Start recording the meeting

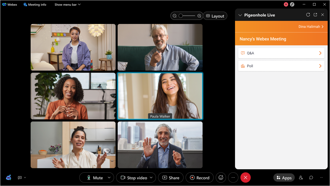tap(199, 177)
